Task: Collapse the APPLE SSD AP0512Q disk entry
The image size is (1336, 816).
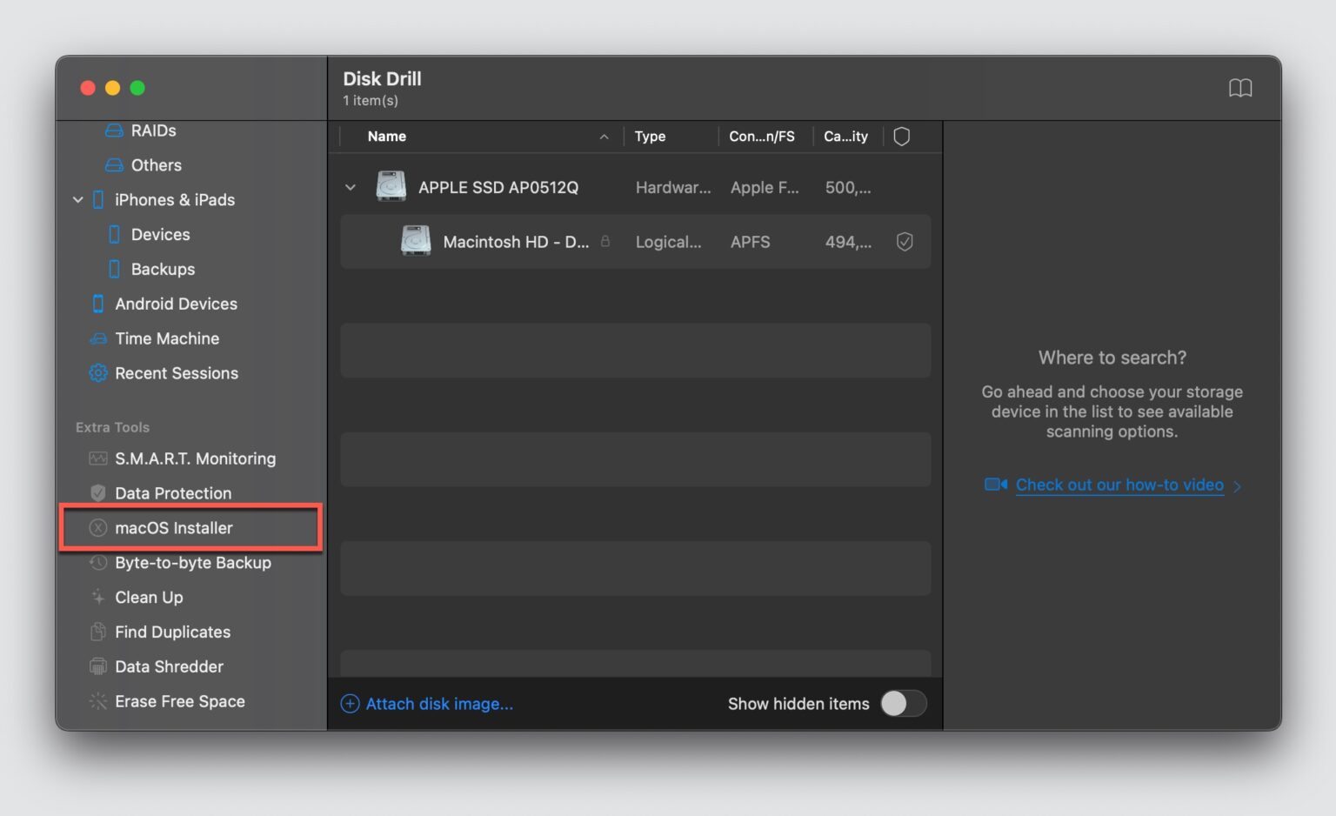Action: coord(351,187)
